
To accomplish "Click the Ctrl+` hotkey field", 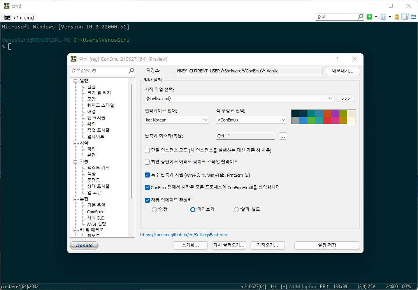I will pos(246,136).
